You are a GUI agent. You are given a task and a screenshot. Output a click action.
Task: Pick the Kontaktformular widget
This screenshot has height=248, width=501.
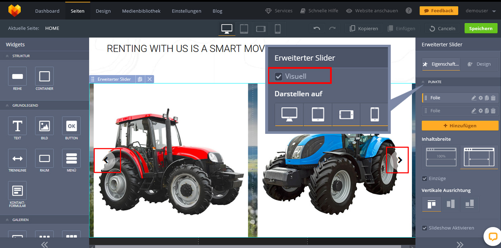click(17, 191)
